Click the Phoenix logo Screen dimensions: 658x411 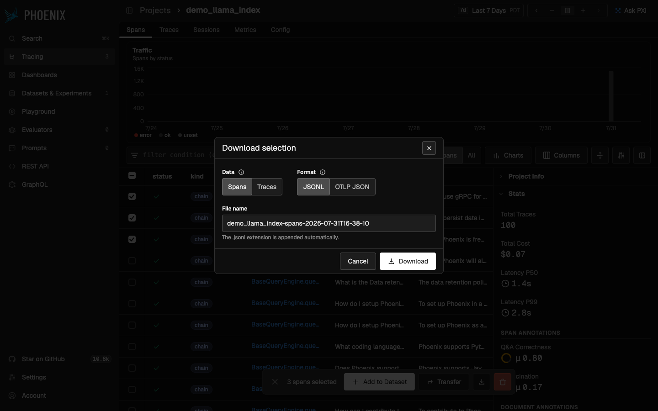tap(35, 15)
